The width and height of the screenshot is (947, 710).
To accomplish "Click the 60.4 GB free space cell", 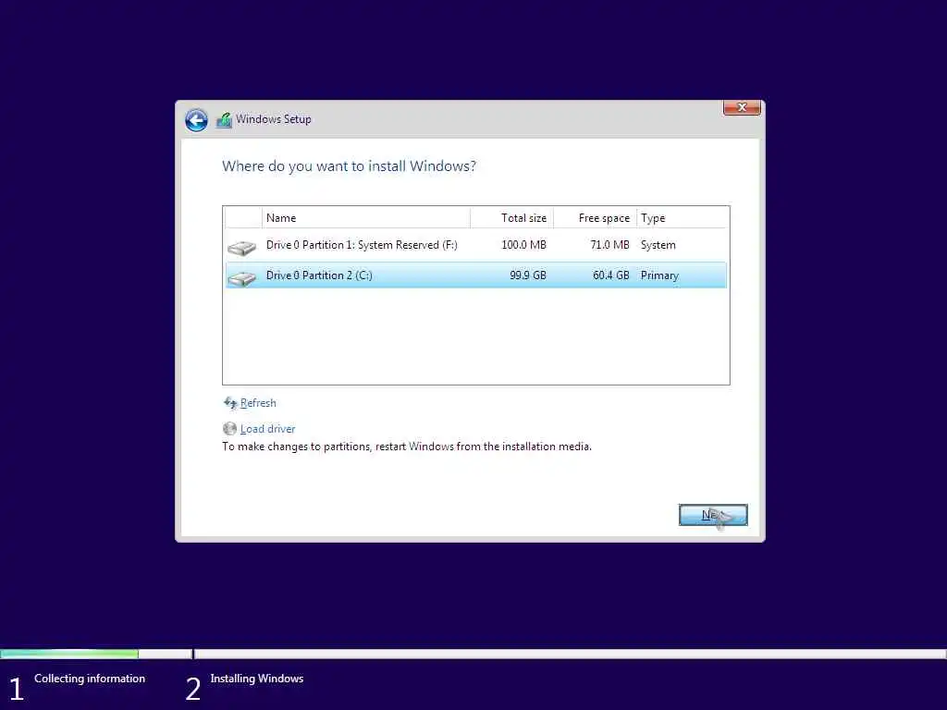I will (x=610, y=275).
